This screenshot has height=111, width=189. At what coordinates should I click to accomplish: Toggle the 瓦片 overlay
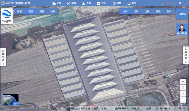pos(169,11)
